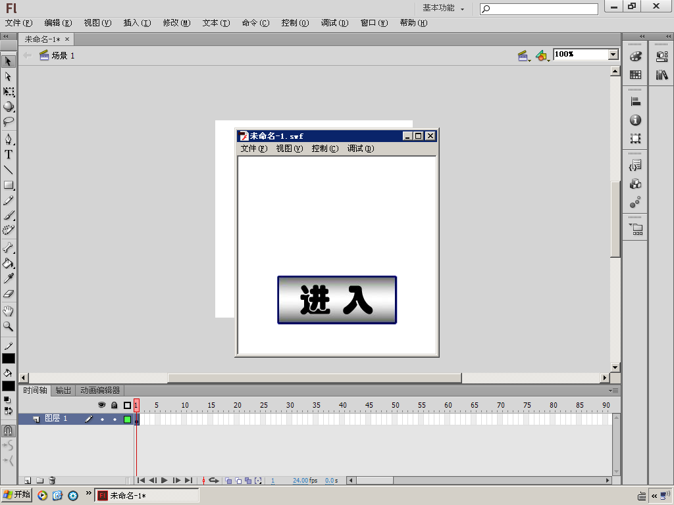Collapse the right panel dock arrows
The image size is (674, 505).
click(x=669, y=37)
